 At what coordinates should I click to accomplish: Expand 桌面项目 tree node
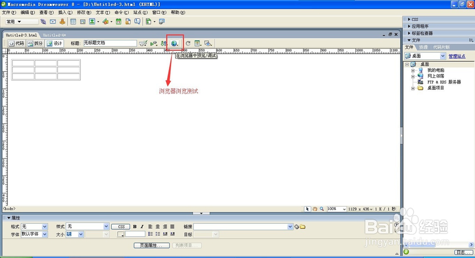coord(413,88)
